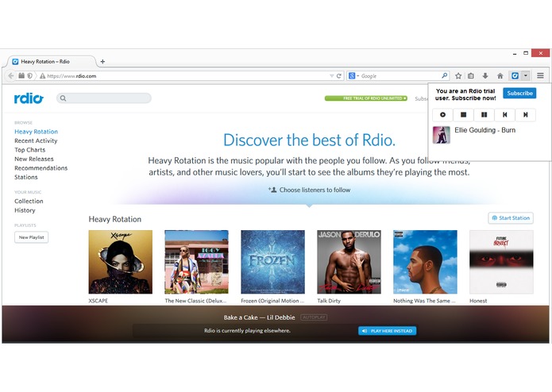This screenshot has height=392, width=552.
Task: Open the Talk Dirty album cover
Action: [349, 262]
